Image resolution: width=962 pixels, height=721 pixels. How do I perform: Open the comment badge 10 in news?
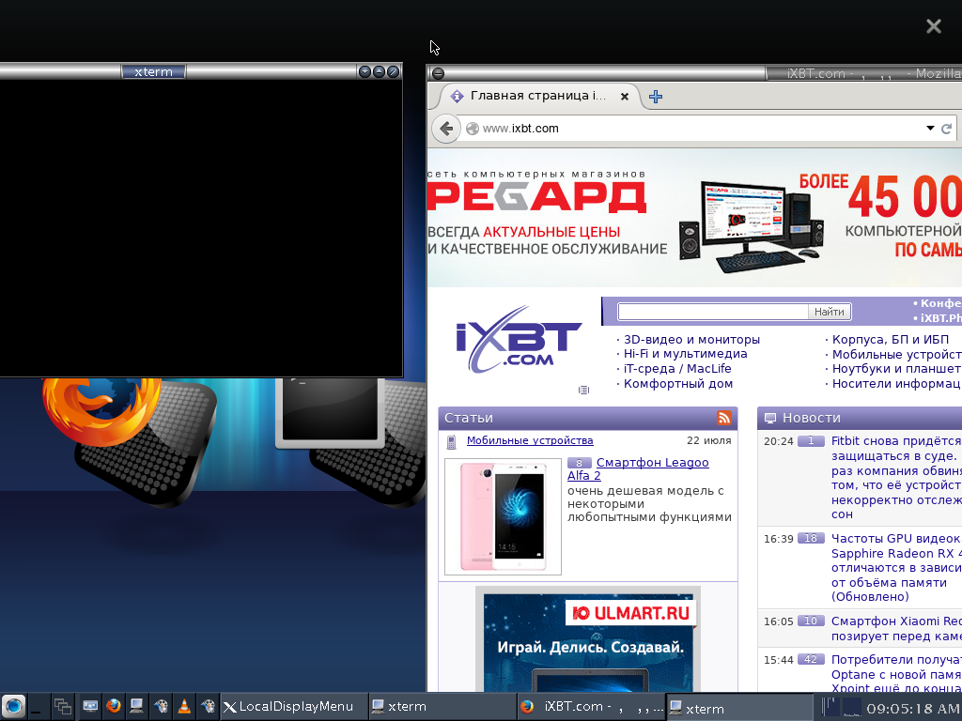[811, 621]
